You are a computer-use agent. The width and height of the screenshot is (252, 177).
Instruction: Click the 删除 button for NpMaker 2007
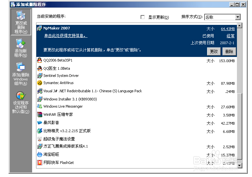pos(229,51)
